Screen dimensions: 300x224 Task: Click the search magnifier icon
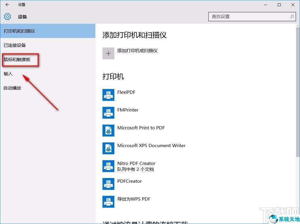click(292, 17)
